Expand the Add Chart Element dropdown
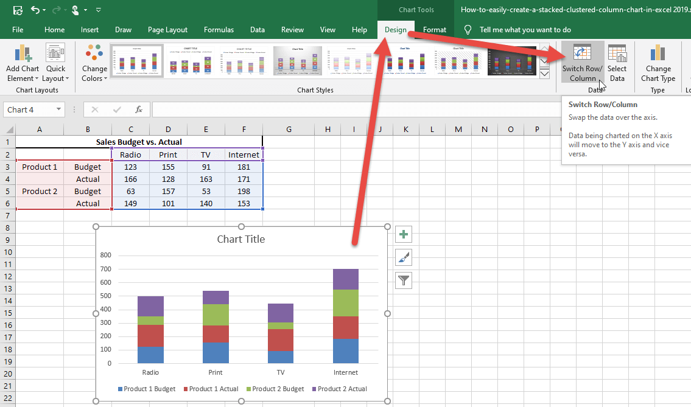Viewport: 691px width, 407px height. (23, 63)
